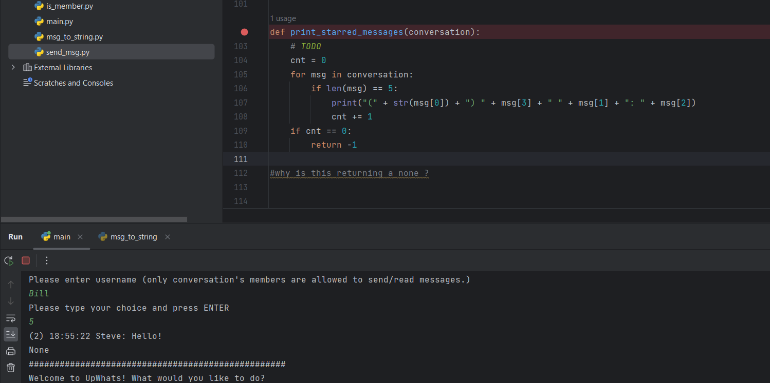The width and height of the screenshot is (770, 383).
Task: Click the Up the stack trace arrow
Action: pyautogui.click(x=11, y=284)
